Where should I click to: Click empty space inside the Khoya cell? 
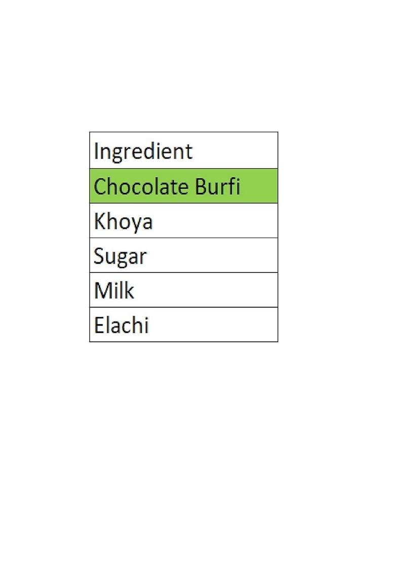click(223, 221)
